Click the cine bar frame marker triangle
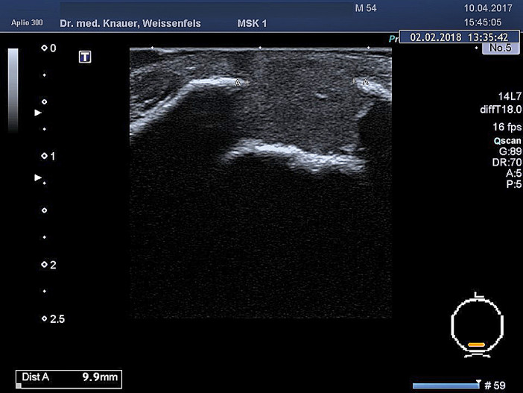The image size is (523, 393). click(478, 382)
